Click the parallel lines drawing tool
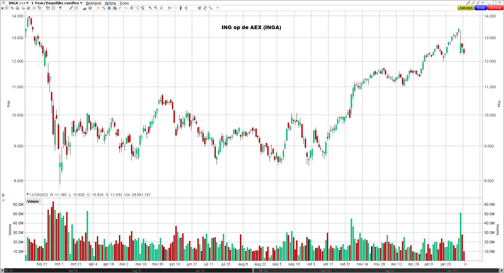 [142, 8]
